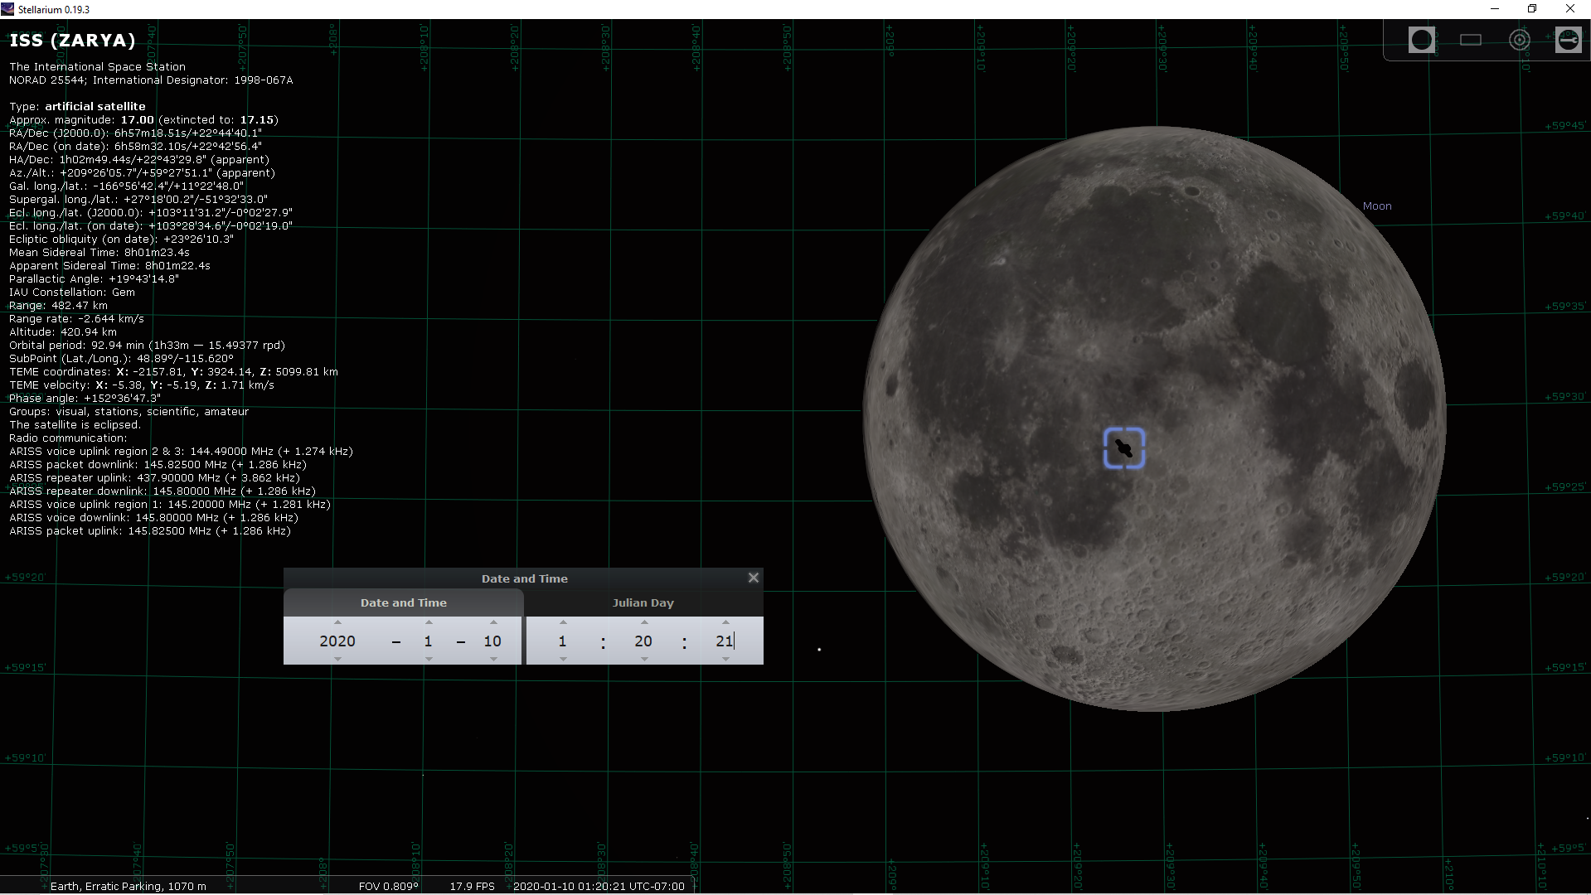Open the Oculars settings wrench icon
Image resolution: width=1591 pixels, height=895 pixels.
(x=1567, y=39)
